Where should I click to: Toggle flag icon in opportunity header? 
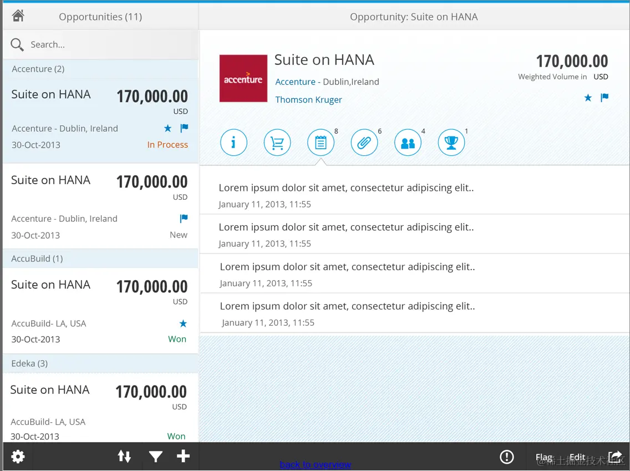(x=604, y=98)
